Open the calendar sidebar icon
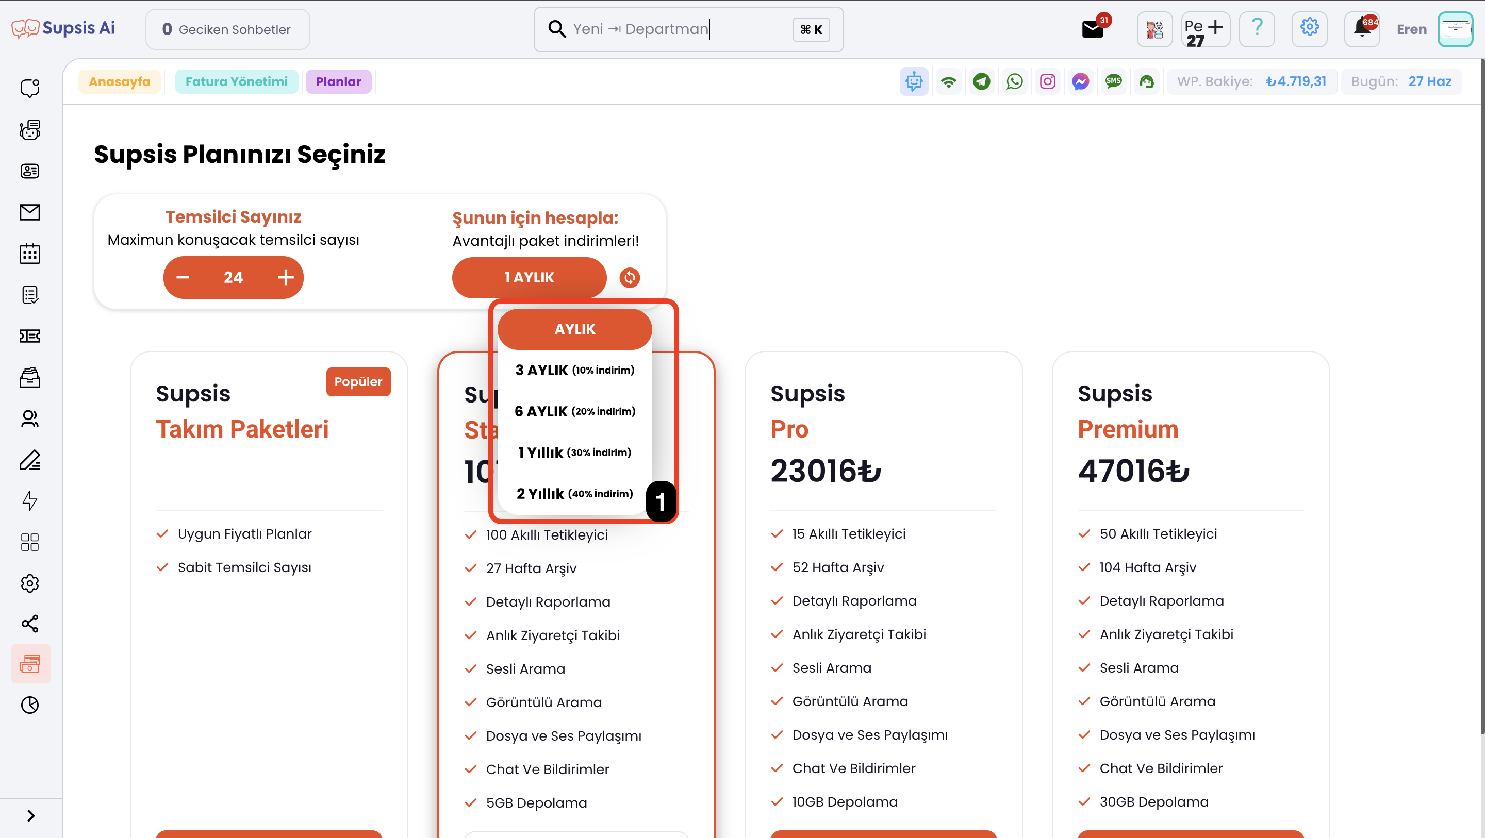This screenshot has height=838, width=1485. tap(30, 254)
